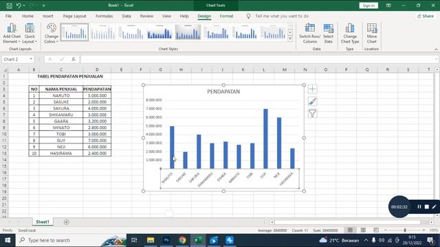Open Excel from the taskbar
Viewport: 440px width, 247px height.
click(198, 240)
